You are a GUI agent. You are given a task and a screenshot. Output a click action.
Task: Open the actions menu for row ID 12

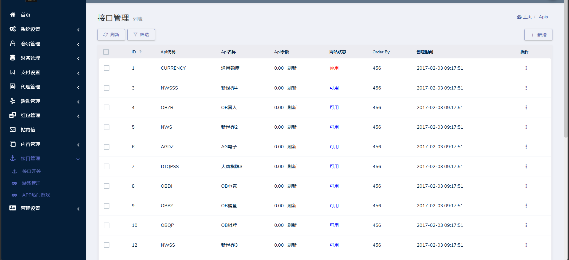point(526,245)
